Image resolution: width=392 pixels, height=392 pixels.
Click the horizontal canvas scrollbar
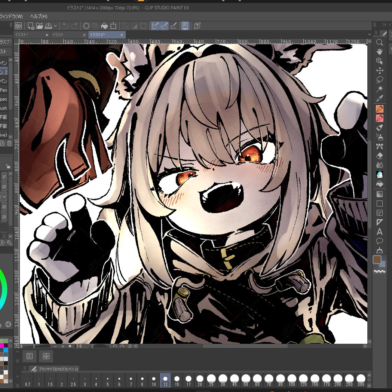[245, 346]
